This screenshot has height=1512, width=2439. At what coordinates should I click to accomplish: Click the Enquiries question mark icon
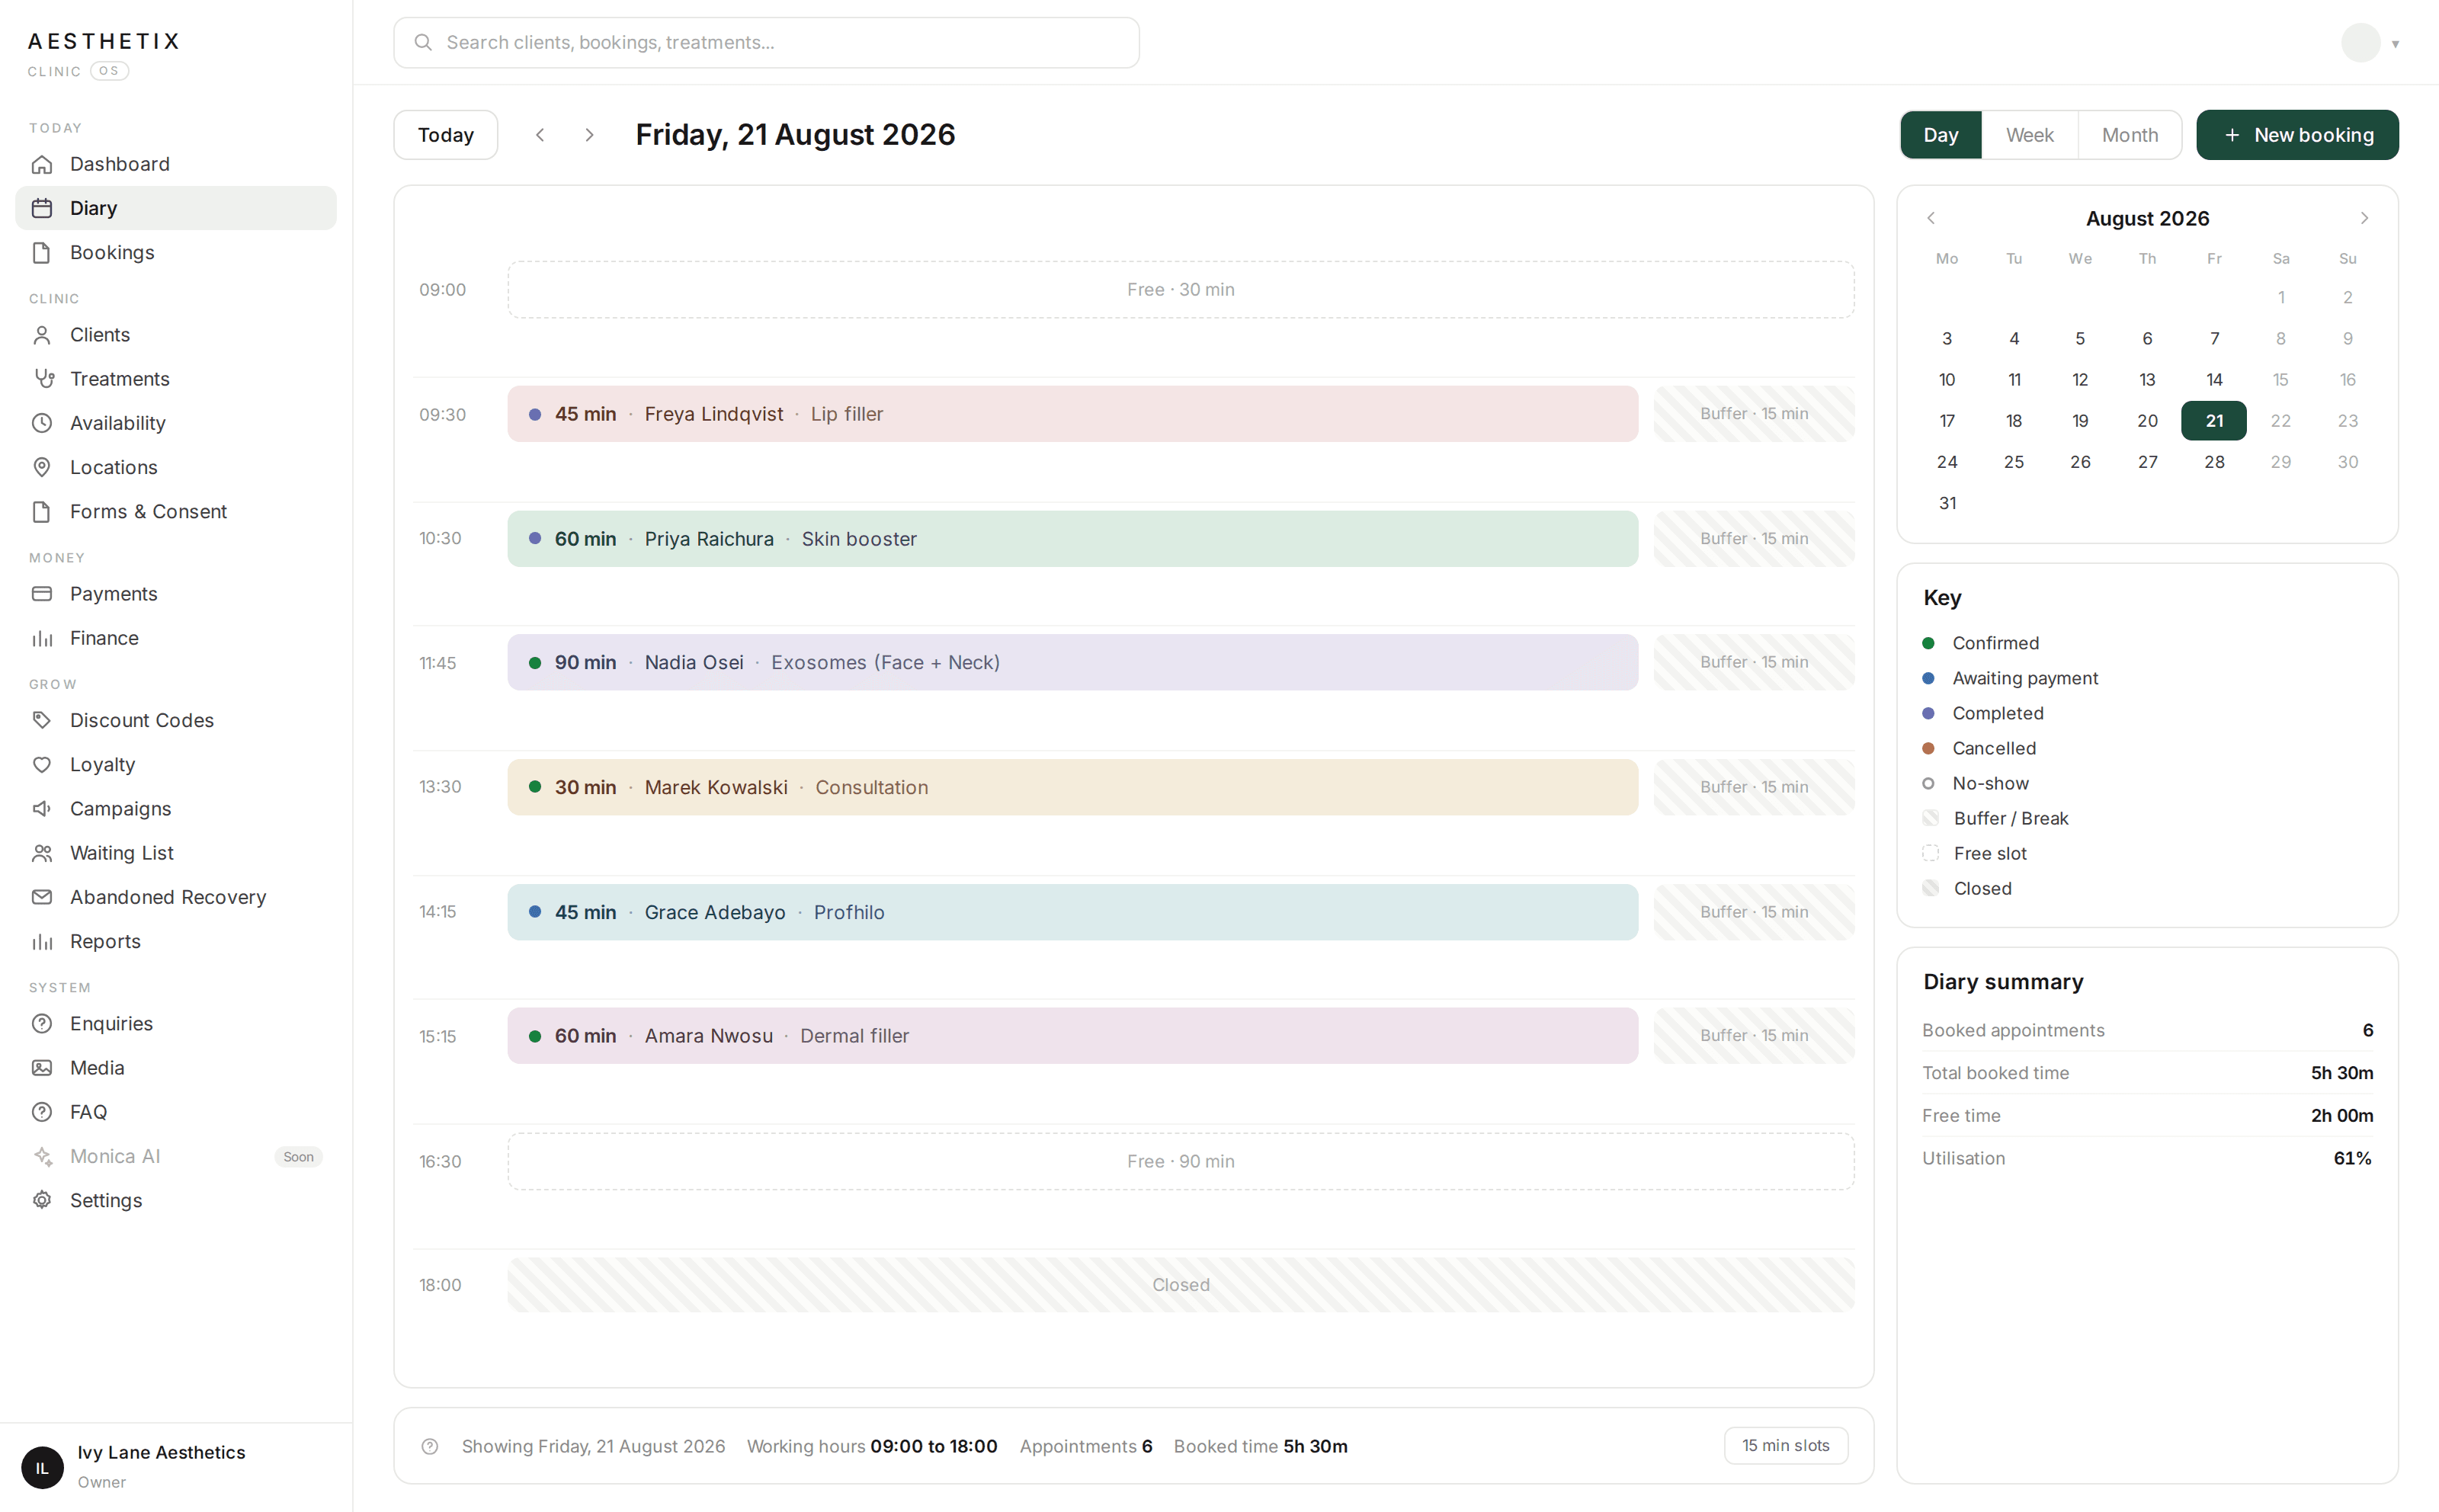pos(42,1024)
